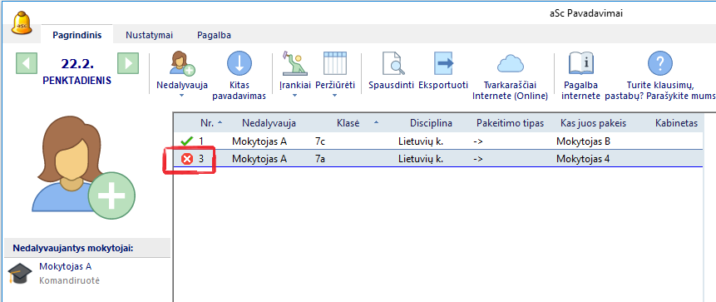Click the Kabinetas column header
Image resolution: width=716 pixels, height=302 pixels.
[676, 123]
